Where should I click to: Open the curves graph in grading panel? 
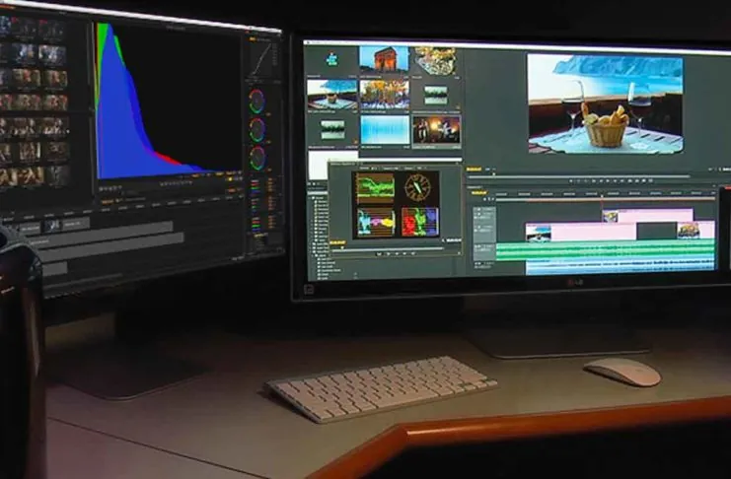(261, 57)
